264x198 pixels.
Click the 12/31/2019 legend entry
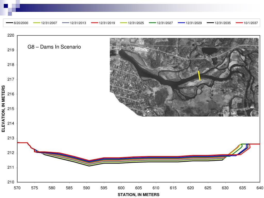click(x=103, y=23)
